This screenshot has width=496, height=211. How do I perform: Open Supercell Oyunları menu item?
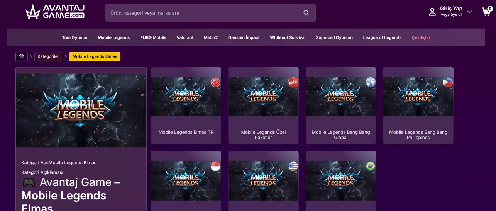334,37
